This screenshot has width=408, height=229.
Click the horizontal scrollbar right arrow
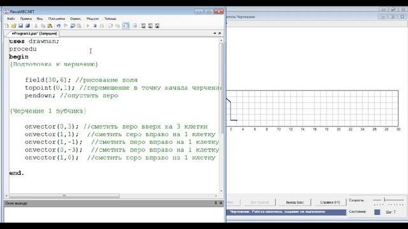coord(216,196)
